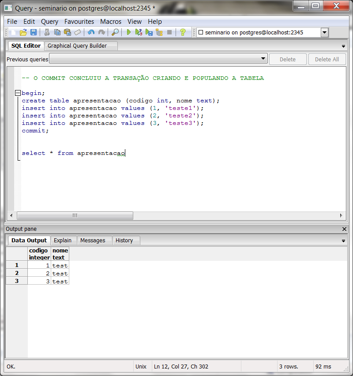The width and height of the screenshot is (353, 376).
Task: Click the codigo cell with value 2
Action: pyautogui.click(x=39, y=273)
